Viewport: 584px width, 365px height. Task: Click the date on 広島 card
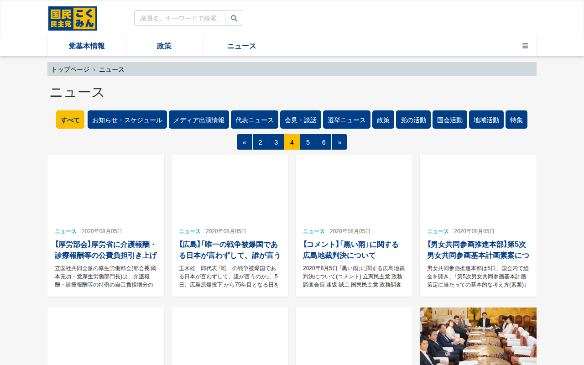click(x=226, y=231)
